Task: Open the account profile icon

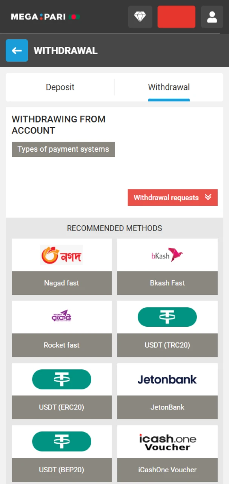Action: [x=212, y=17]
